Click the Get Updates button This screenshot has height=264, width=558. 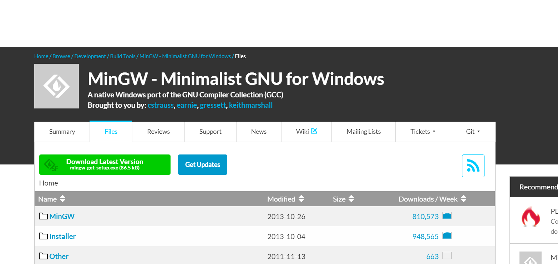click(203, 164)
